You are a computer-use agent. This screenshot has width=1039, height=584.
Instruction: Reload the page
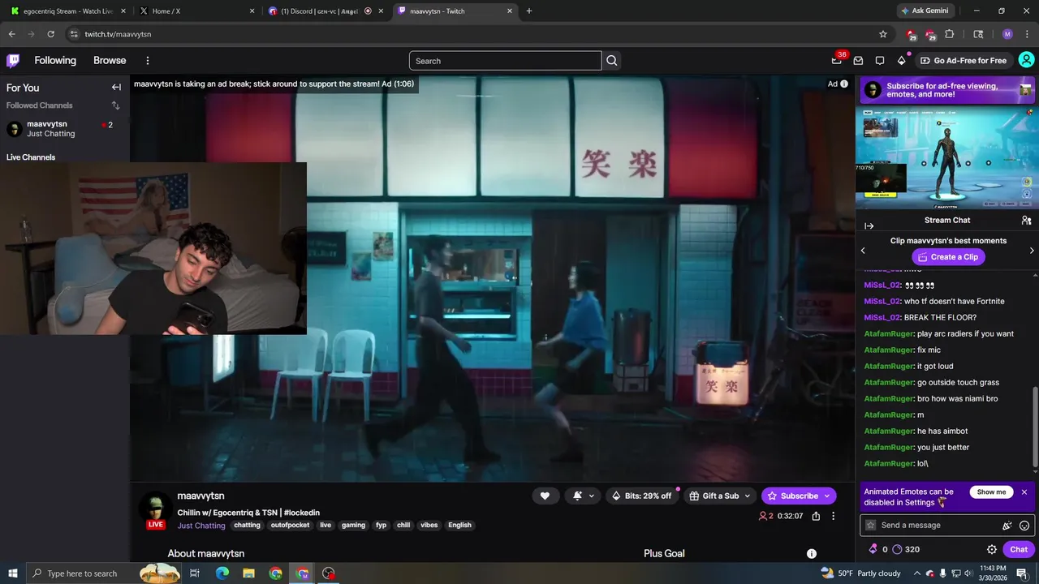point(50,34)
